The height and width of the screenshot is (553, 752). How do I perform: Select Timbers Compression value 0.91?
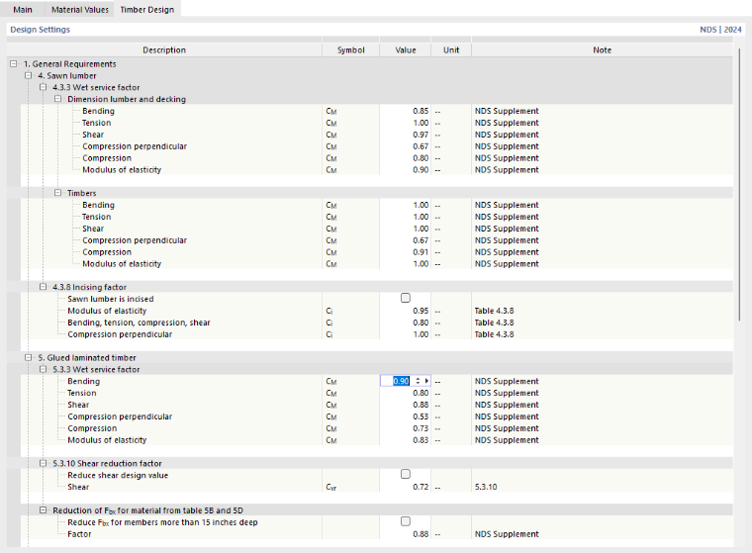click(421, 252)
